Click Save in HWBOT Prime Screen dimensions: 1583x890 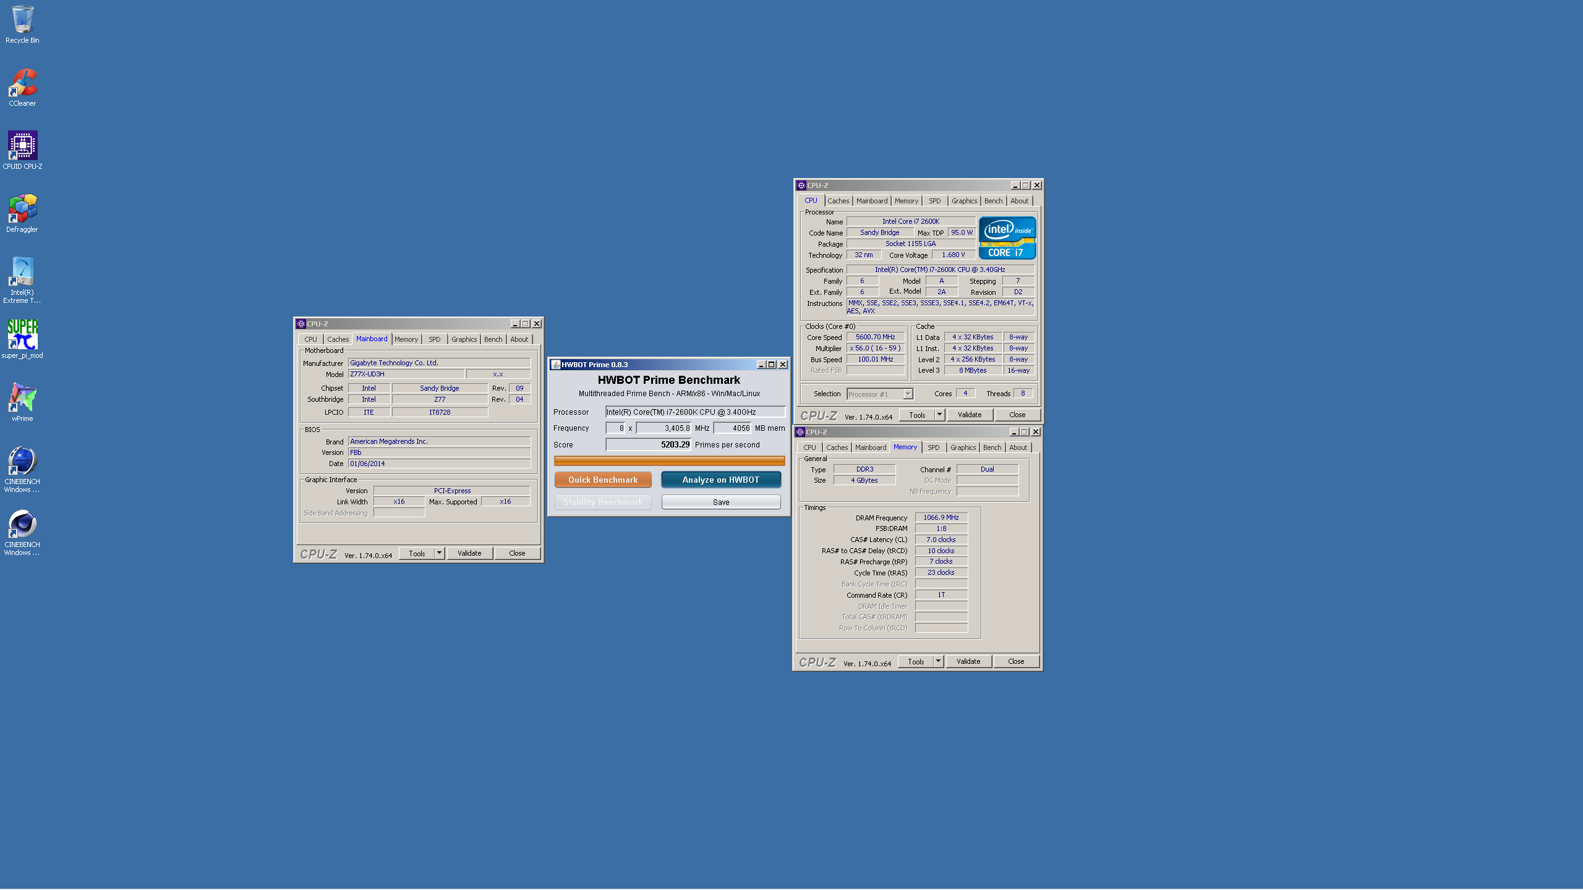721,502
